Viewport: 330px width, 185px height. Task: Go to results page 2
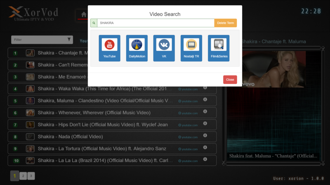click(x=23, y=176)
